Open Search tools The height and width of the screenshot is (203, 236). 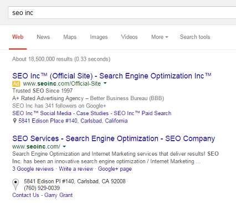195,37
